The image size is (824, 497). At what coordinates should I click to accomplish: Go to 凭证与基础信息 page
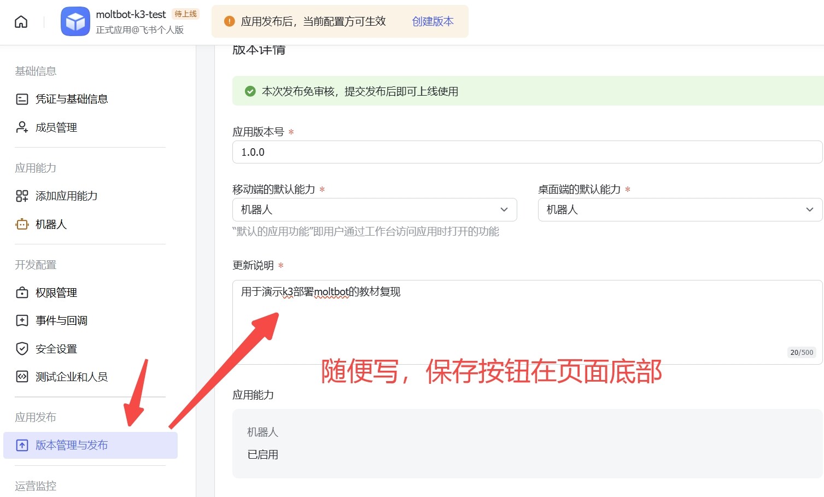point(72,99)
